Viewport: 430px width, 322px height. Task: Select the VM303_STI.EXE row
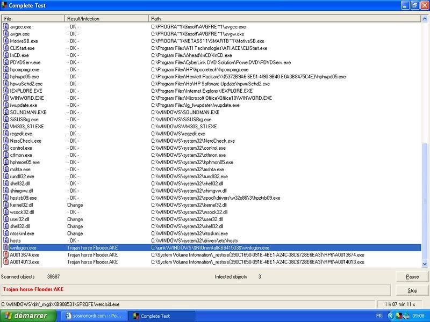[211, 127]
